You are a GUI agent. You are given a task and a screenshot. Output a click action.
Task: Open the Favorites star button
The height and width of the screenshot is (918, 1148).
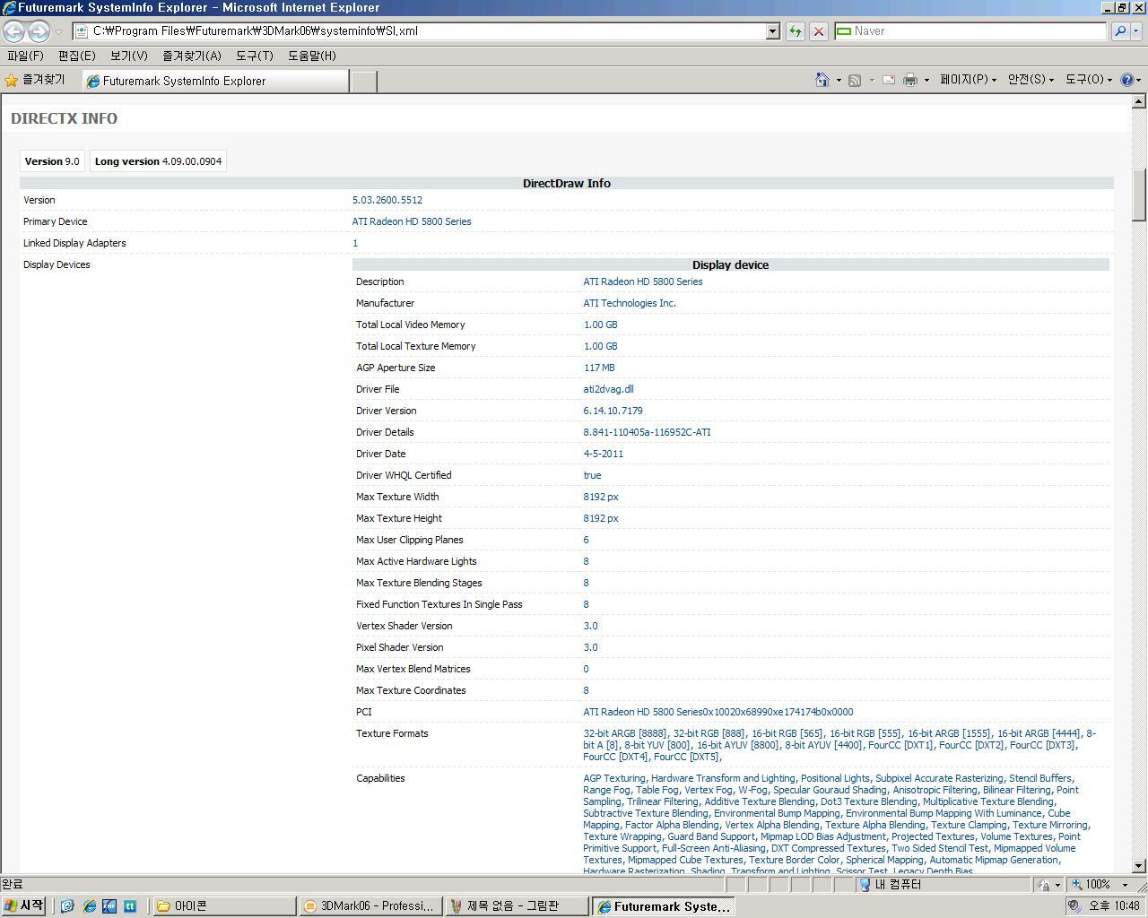(36, 80)
